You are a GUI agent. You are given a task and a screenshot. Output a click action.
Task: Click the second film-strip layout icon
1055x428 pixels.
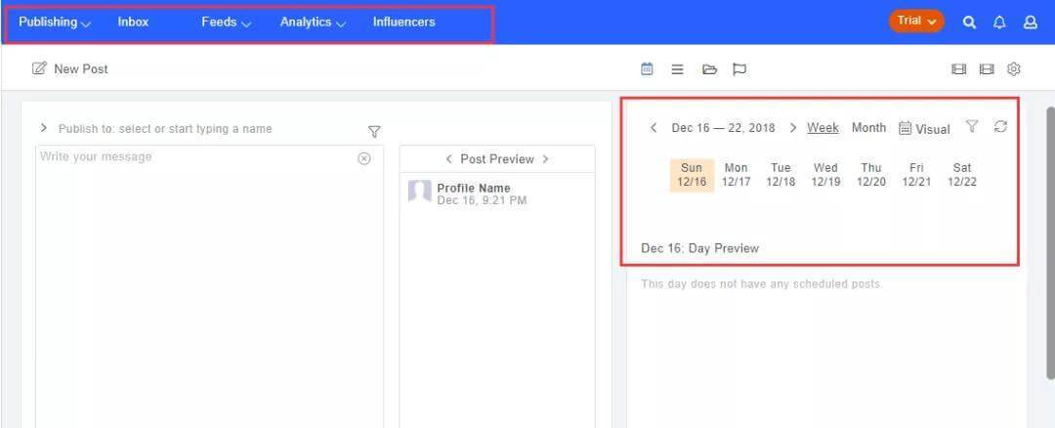click(987, 69)
